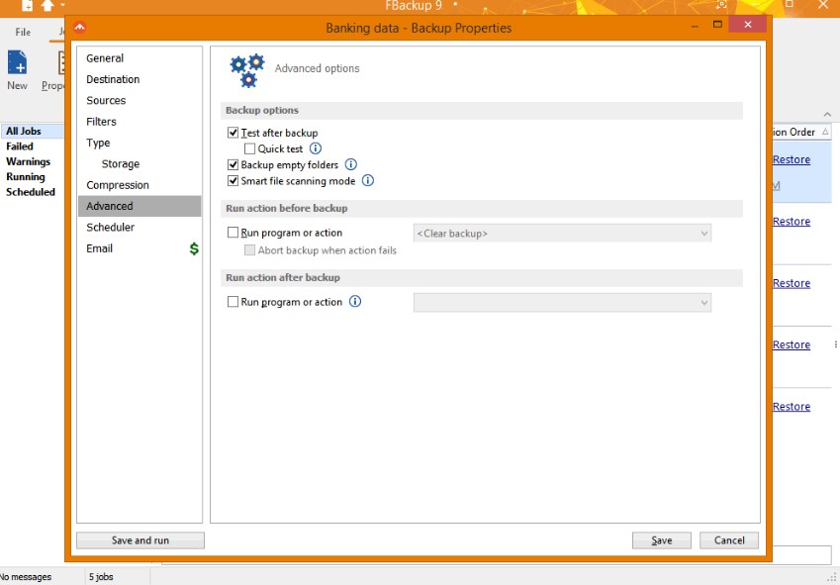Disable Test after backup
840x585 pixels.
[x=233, y=132]
